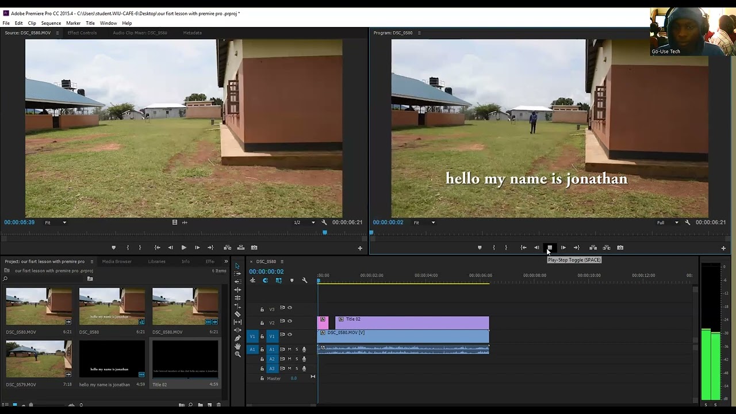Open Source monitor zoom level Fit dropdown

coord(56,223)
